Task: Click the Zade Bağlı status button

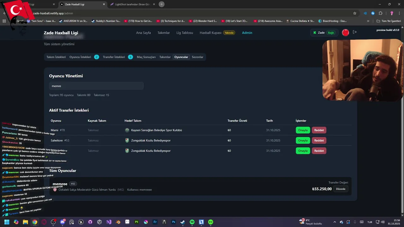Action: click(324, 32)
